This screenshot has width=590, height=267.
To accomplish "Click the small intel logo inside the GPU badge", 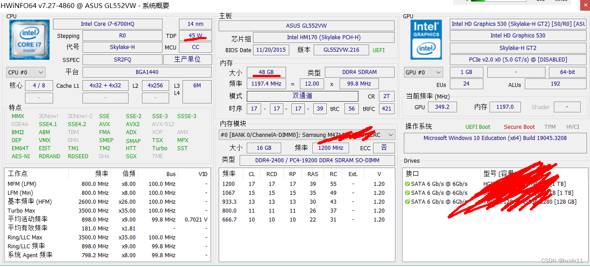I will tap(426, 49).
